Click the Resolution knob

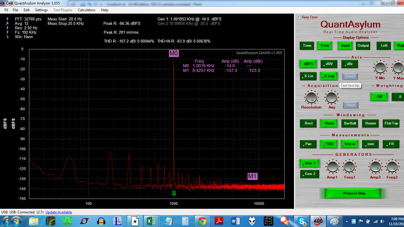(x=311, y=97)
